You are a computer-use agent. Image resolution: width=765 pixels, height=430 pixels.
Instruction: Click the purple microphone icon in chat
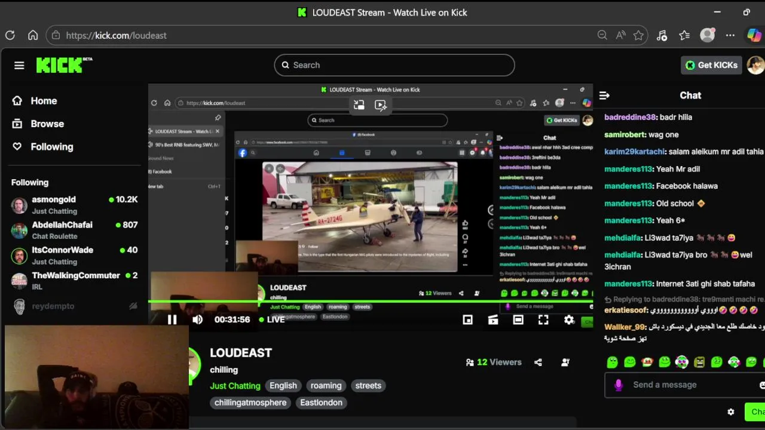(619, 385)
